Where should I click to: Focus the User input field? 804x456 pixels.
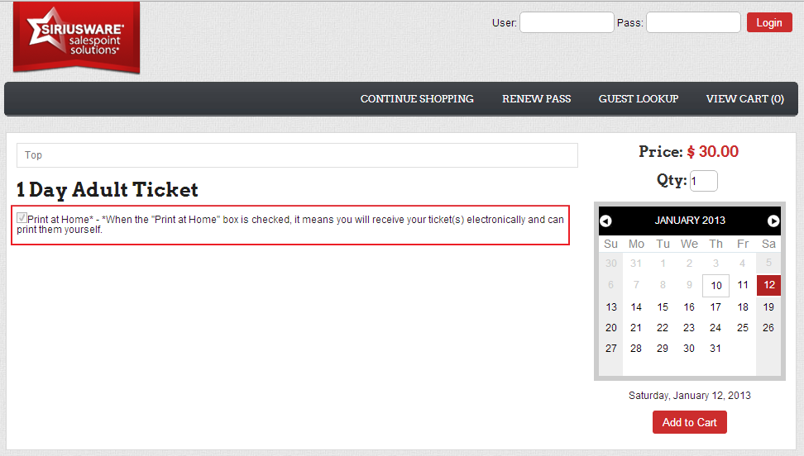click(x=567, y=23)
